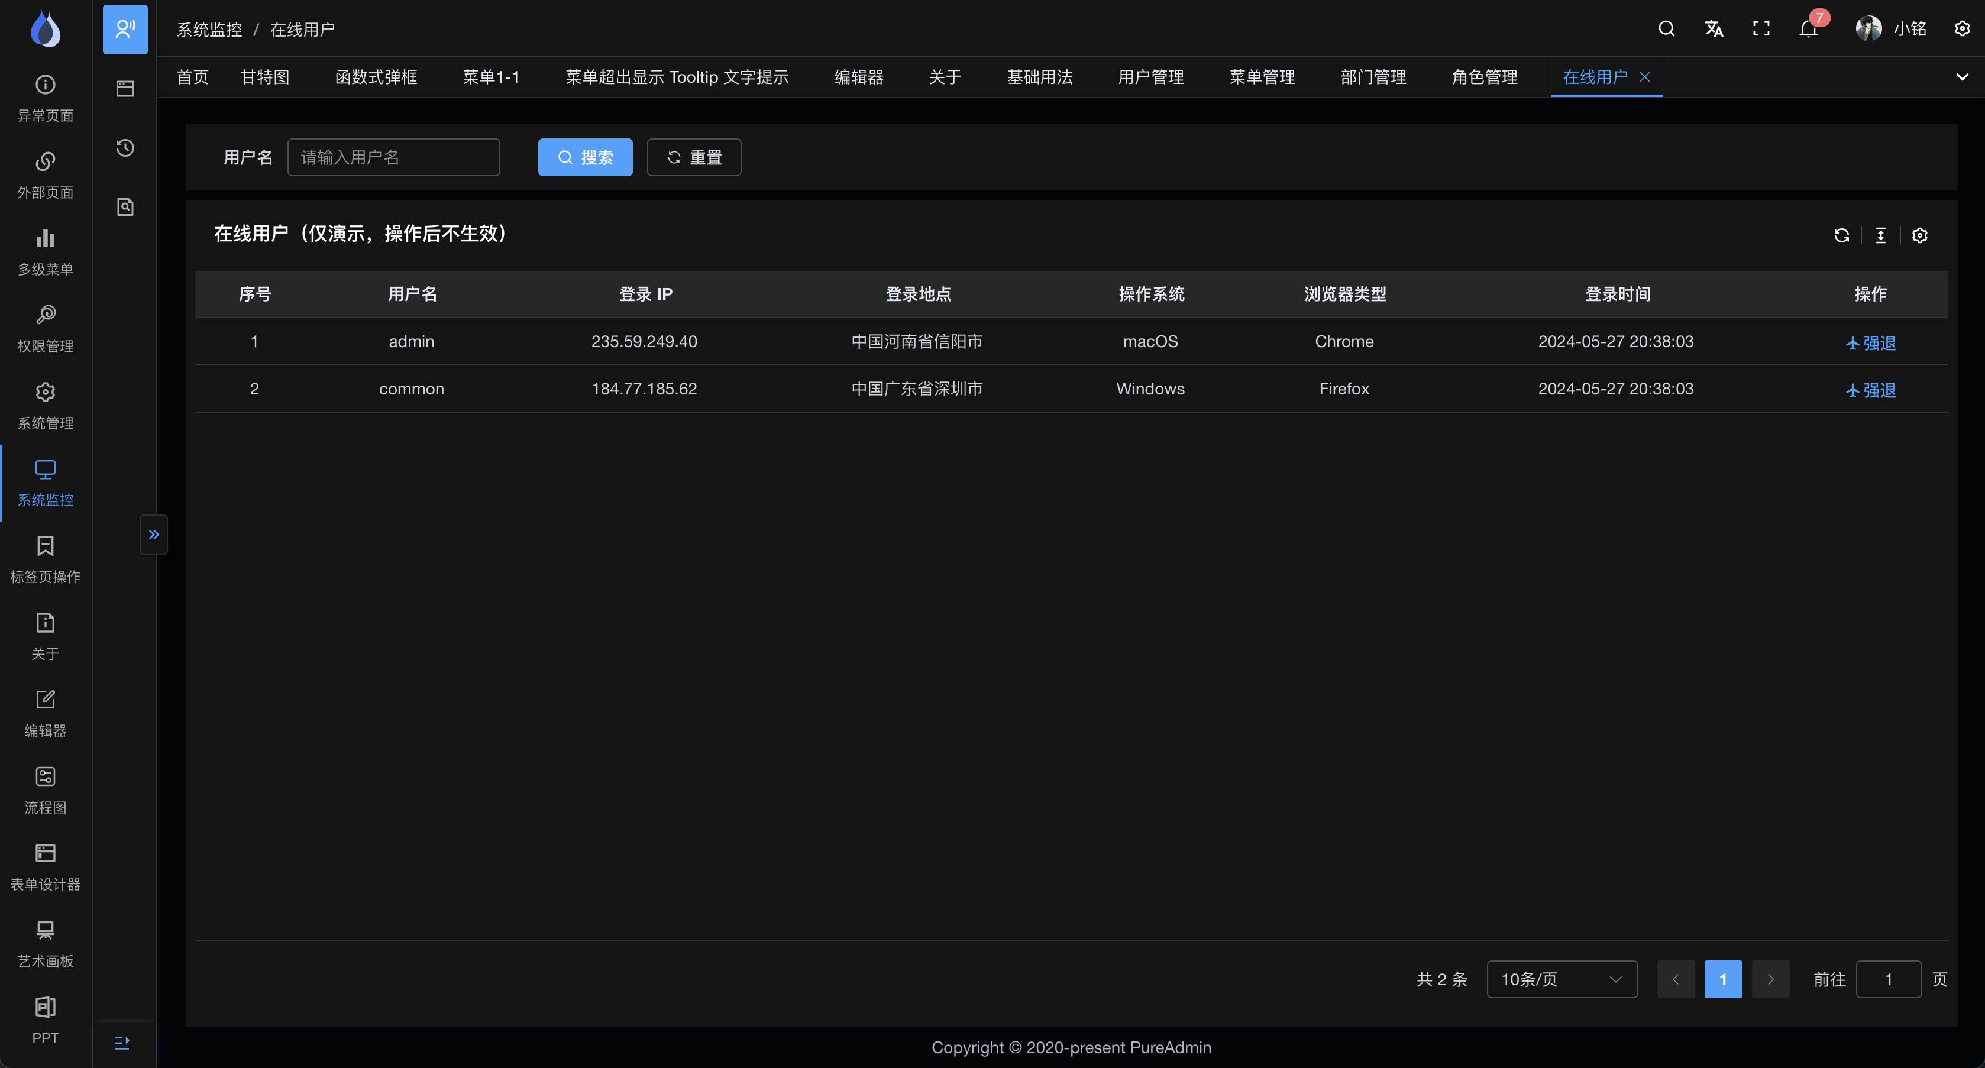Toggle the sidebar collapse button at bottom
1985x1068 pixels.
point(122,1042)
